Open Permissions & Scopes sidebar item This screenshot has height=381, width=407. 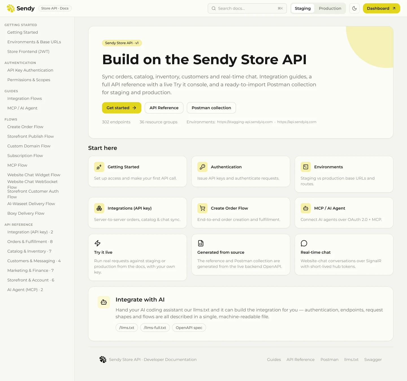(x=29, y=80)
